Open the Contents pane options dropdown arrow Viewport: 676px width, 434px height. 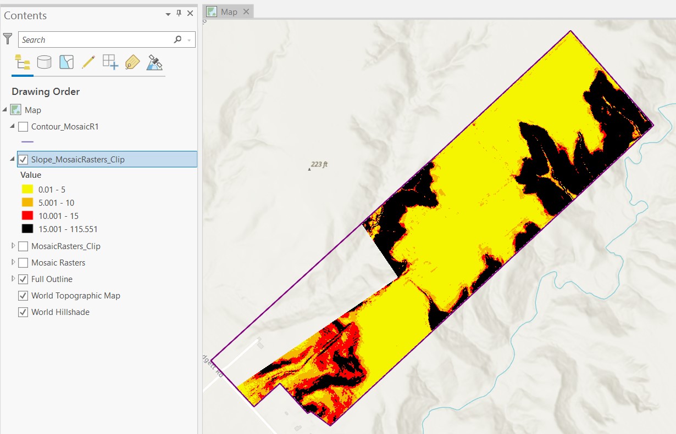pos(168,14)
